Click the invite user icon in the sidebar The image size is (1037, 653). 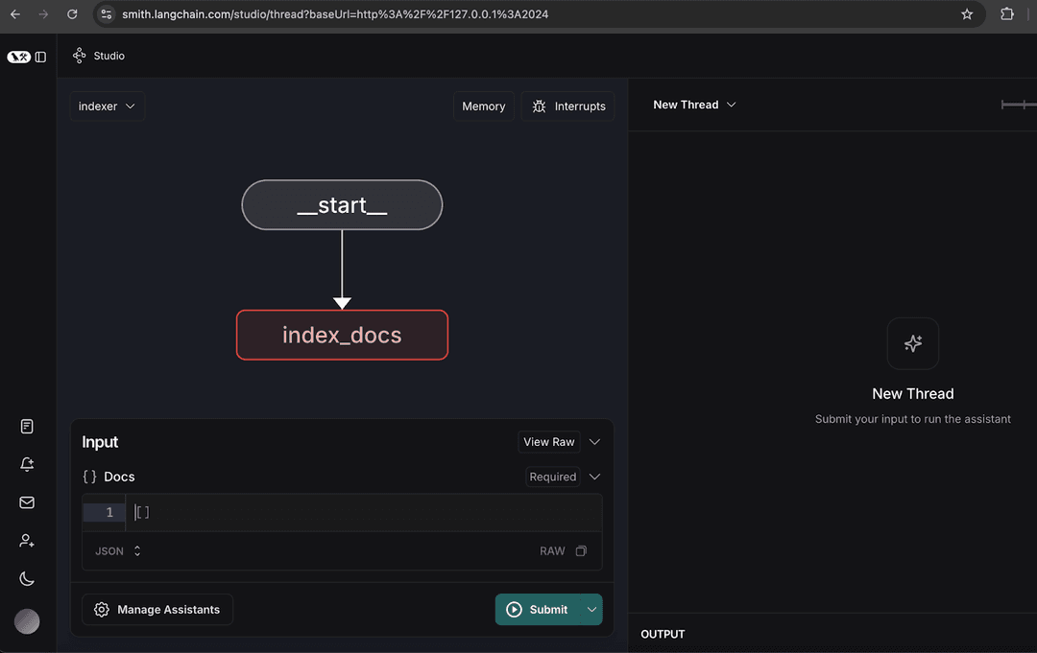click(x=26, y=540)
